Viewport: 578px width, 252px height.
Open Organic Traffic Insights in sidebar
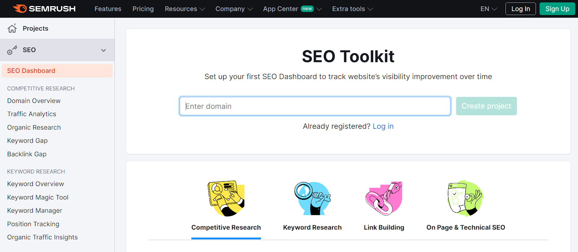43,237
